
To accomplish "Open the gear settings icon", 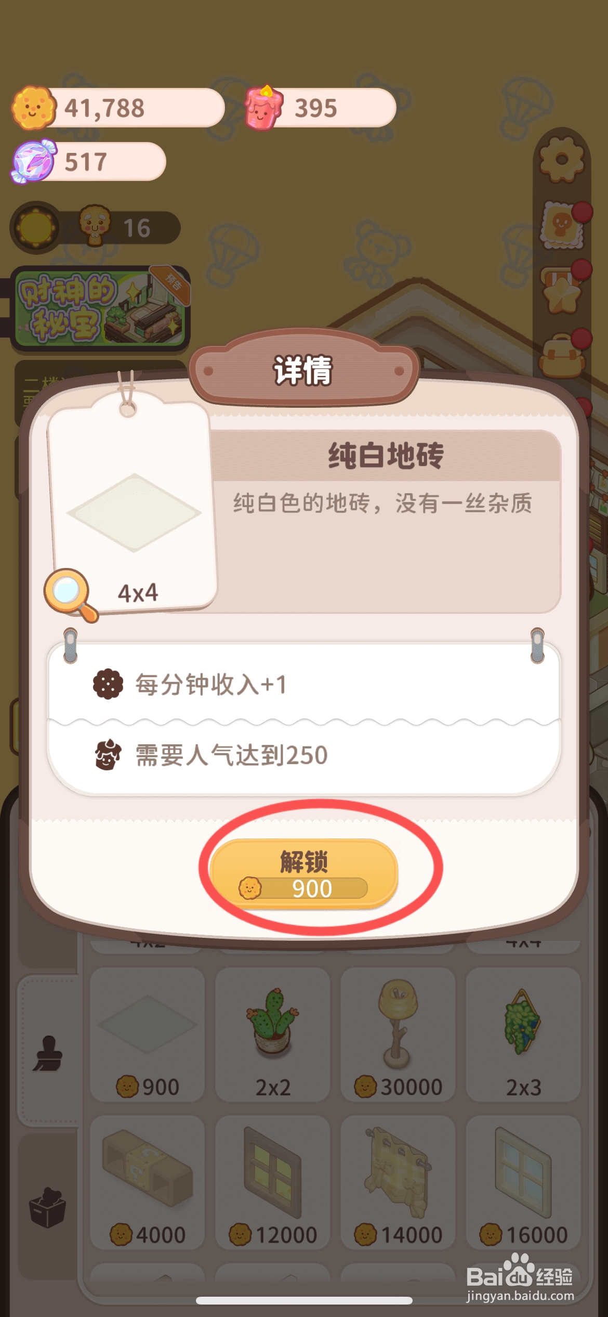I will pyautogui.click(x=562, y=159).
